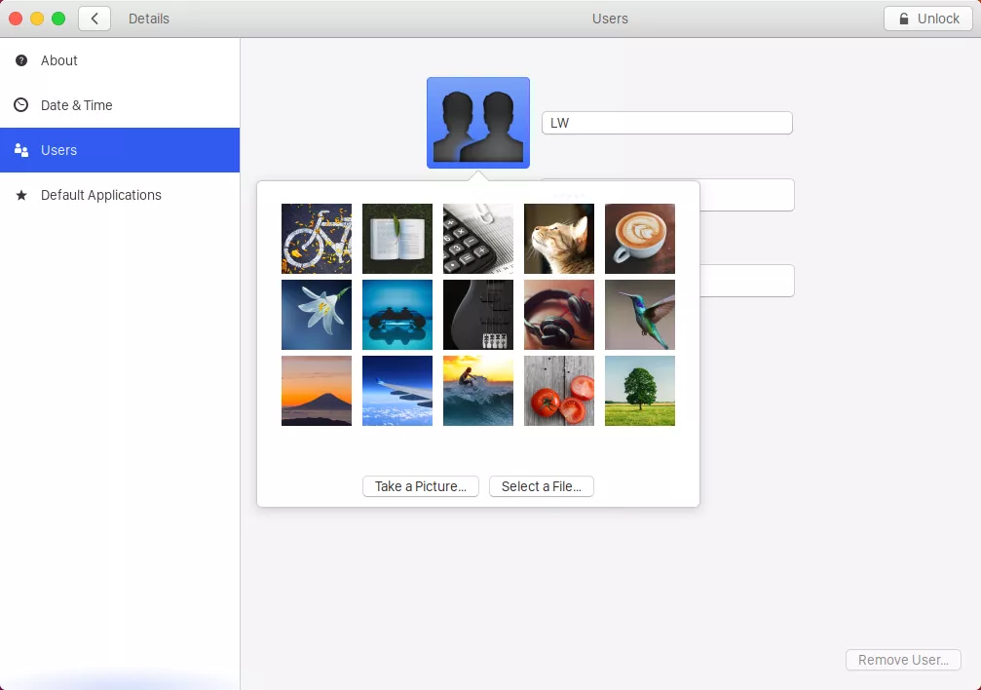Choose the lone tree avatar
The width and height of the screenshot is (981, 690).
(x=640, y=391)
